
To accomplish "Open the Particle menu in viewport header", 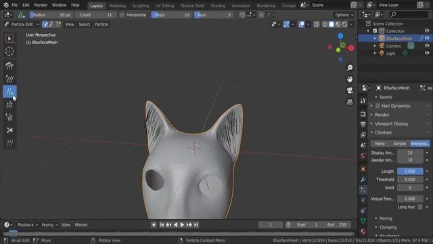I will 101,24.
